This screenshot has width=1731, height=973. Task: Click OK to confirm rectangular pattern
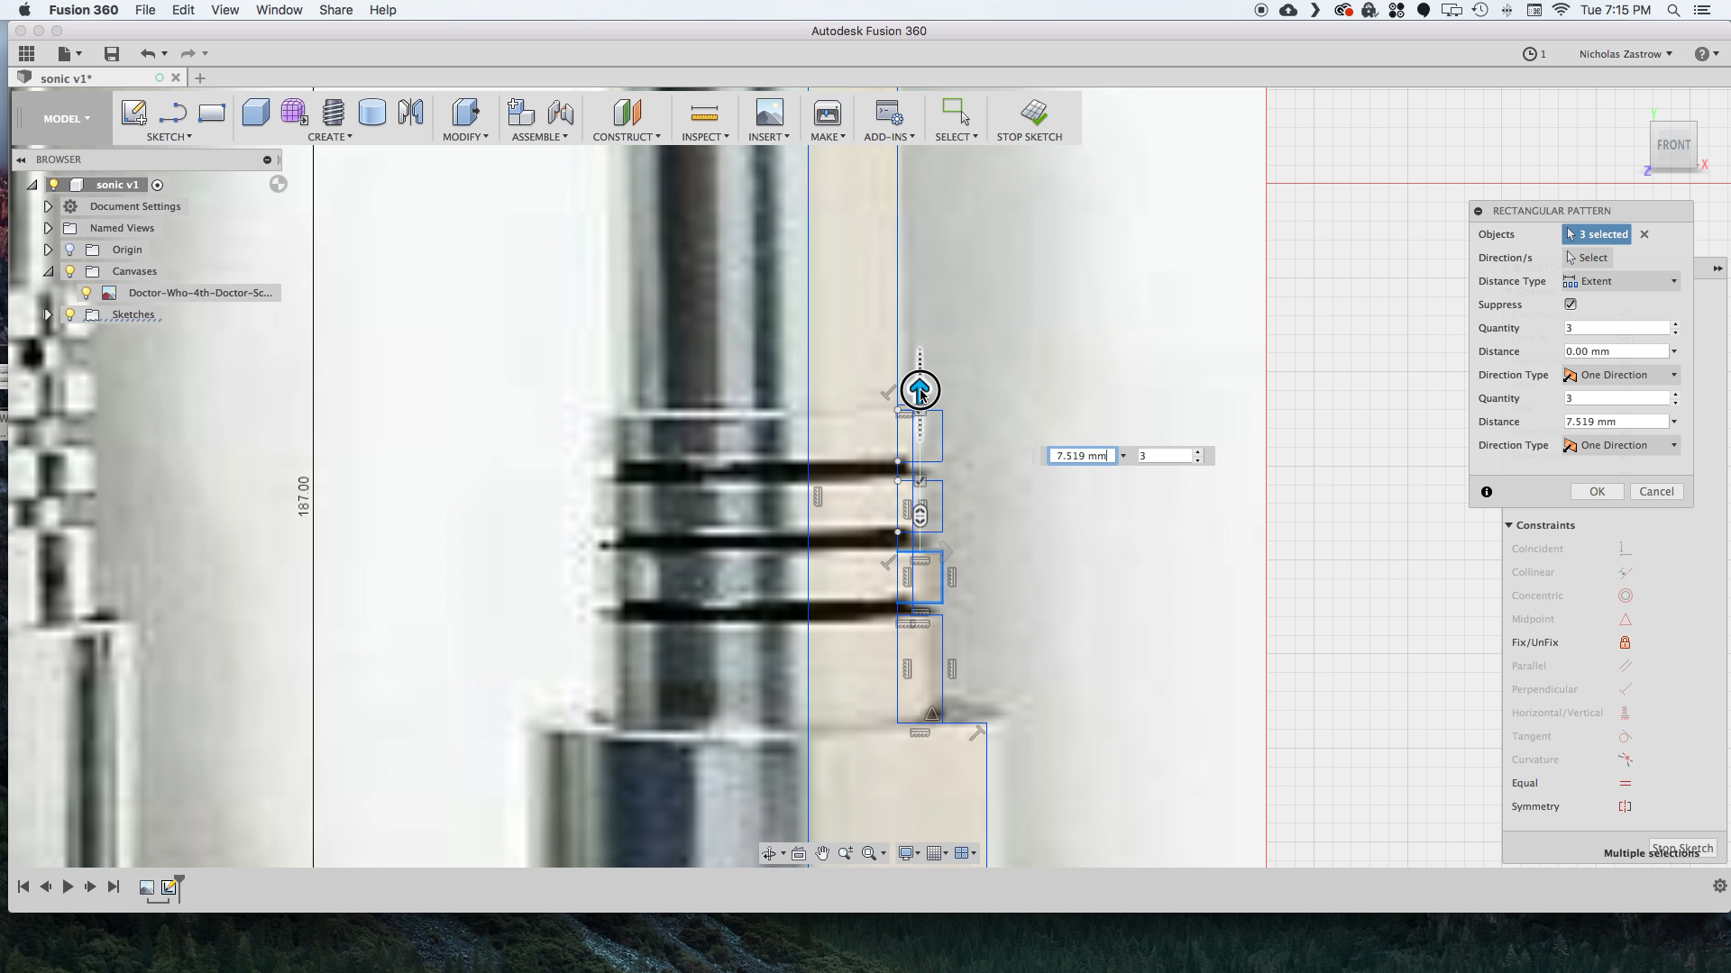tap(1597, 491)
